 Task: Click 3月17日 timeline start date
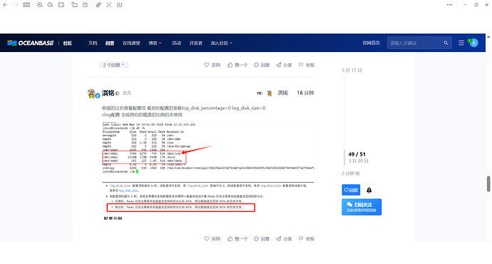click(x=352, y=71)
